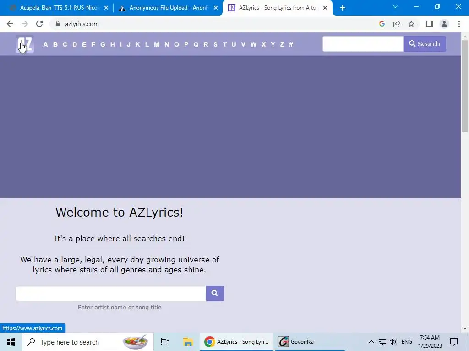The width and height of the screenshot is (469, 351).
Task: Bookmark this page with the star icon
Action: pos(411,24)
